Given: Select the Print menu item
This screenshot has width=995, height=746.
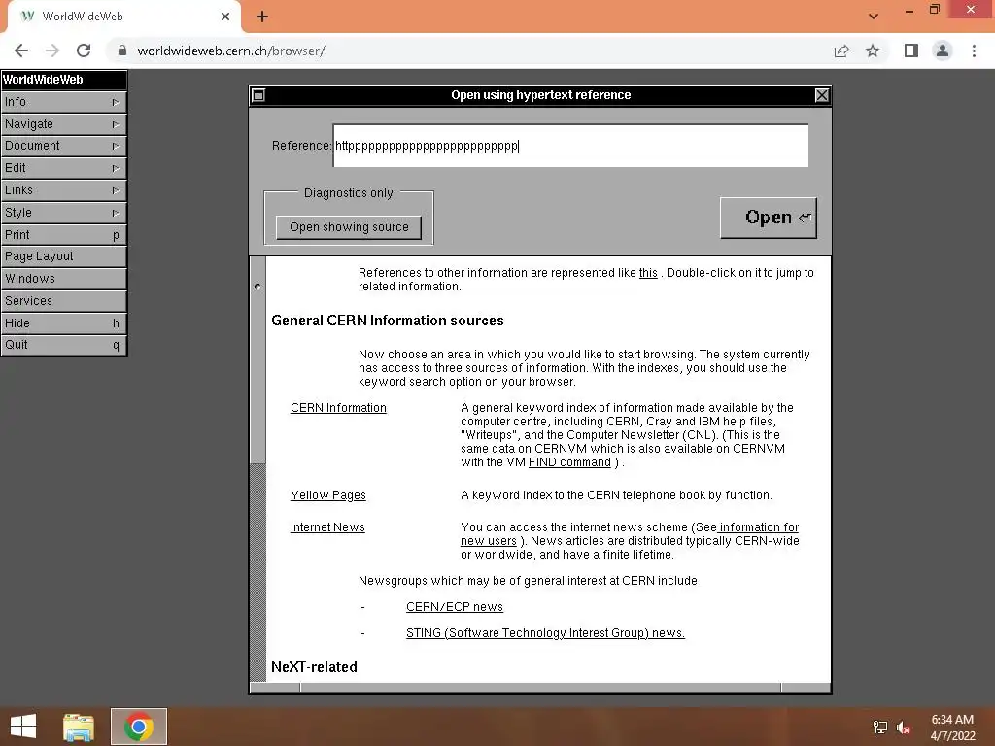Looking at the screenshot, I should tap(63, 235).
